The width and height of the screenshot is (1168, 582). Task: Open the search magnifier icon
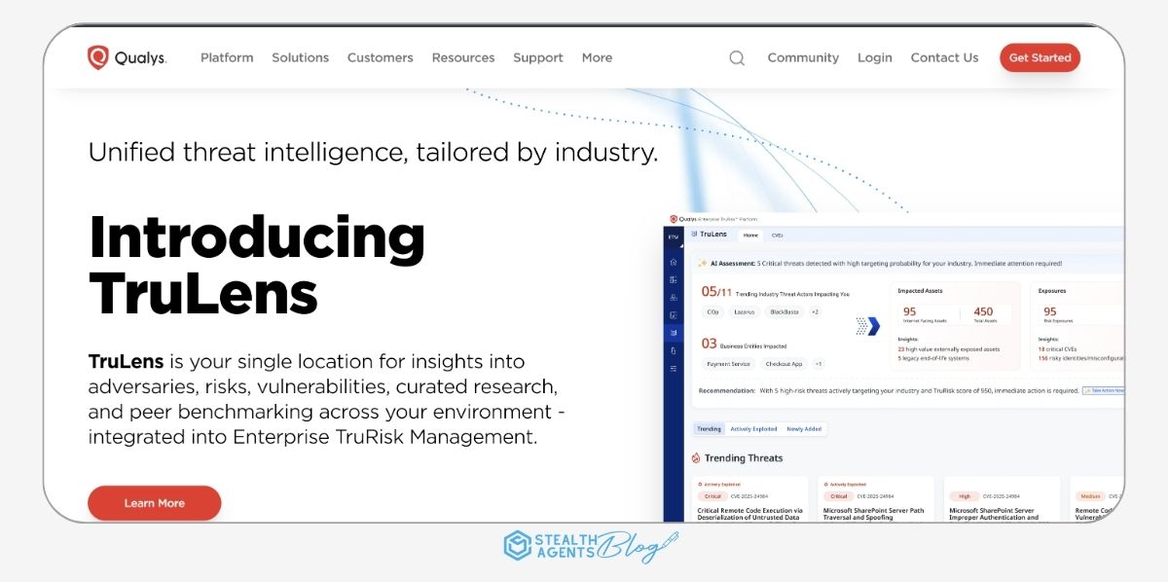pos(737,58)
